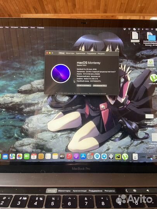Screen dimensions: 157x209
Task: Minimize the About This Mac window
Action: click(x=50, y=53)
